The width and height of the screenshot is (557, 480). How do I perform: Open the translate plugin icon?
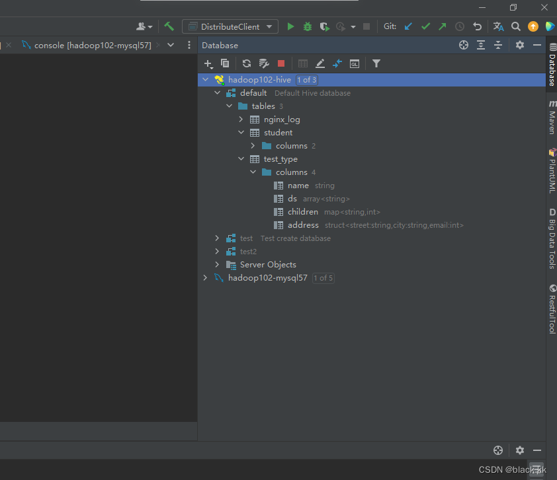pyautogui.click(x=498, y=26)
